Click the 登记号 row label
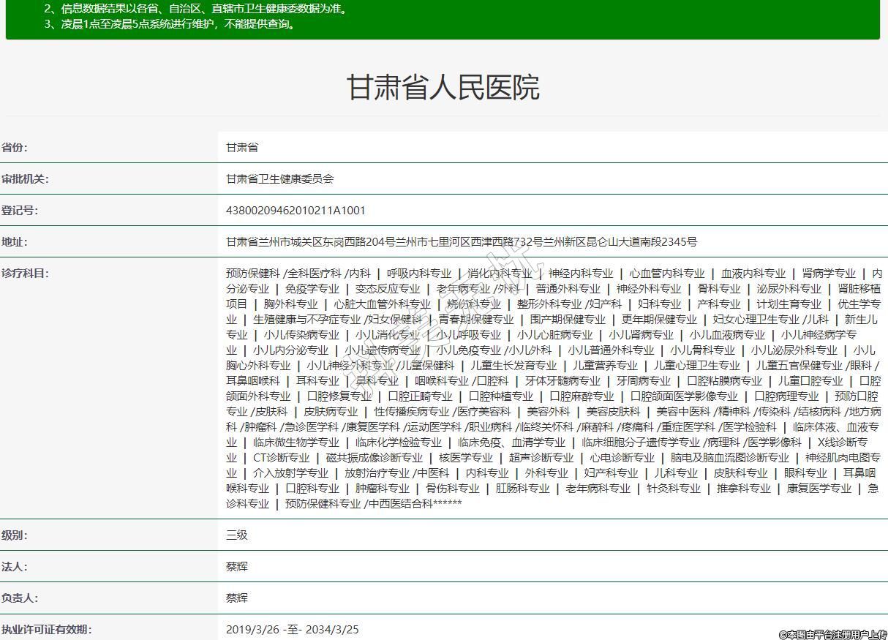Screen dimensions: 888x640 coord(19,211)
